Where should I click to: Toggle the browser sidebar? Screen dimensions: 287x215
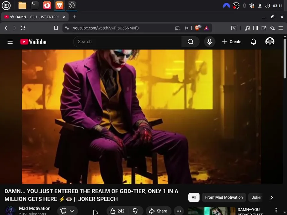[256, 28]
